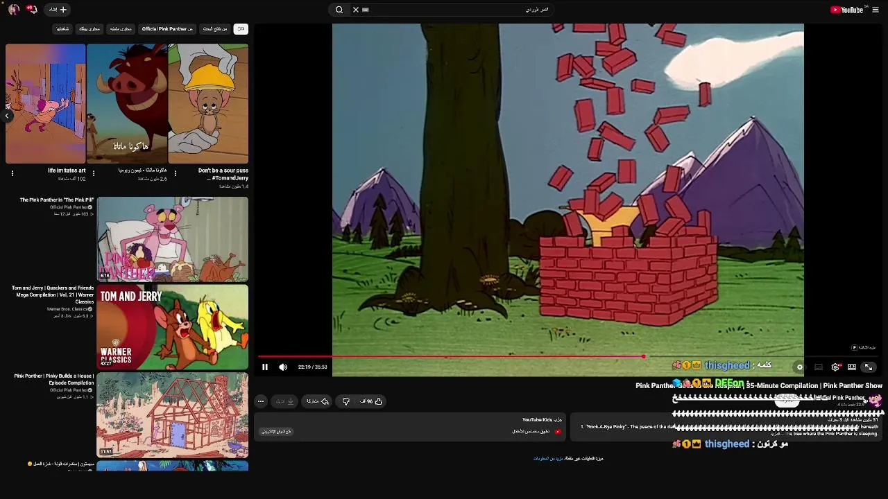The image size is (888, 499).
Task: Select the fifth filter chip in the row
Action: click(89, 28)
